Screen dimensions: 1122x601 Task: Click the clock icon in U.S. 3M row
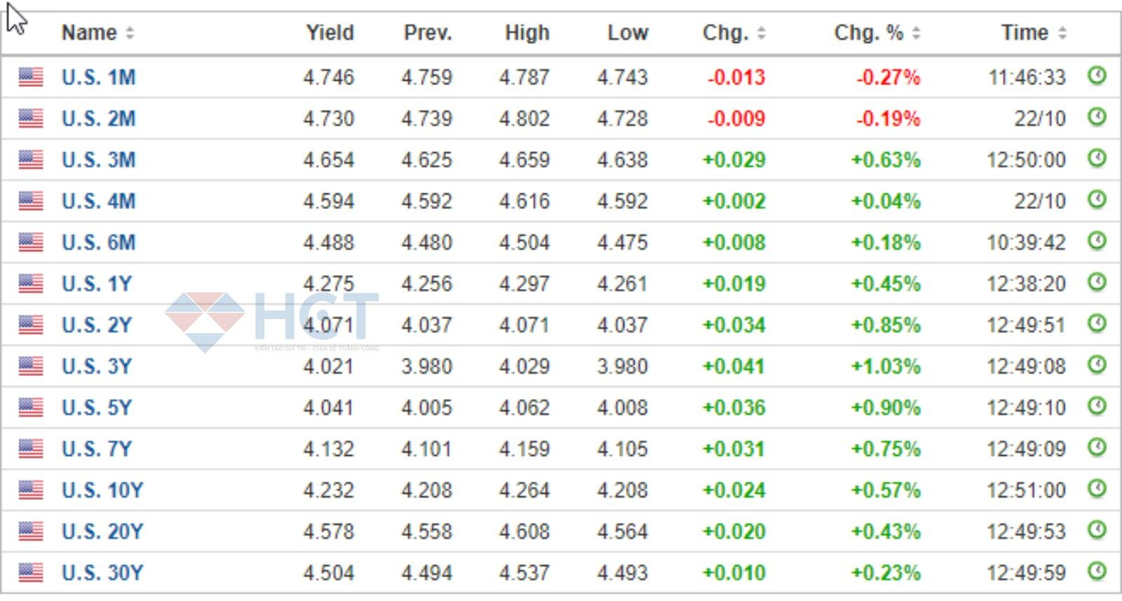pyautogui.click(x=1097, y=158)
